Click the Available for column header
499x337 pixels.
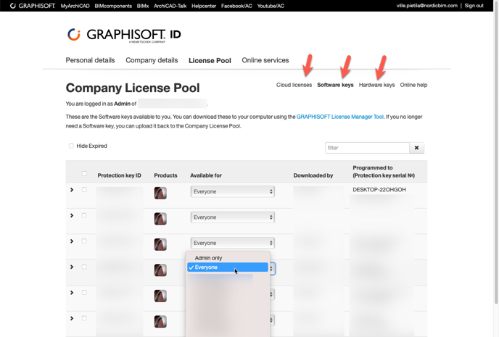point(206,175)
